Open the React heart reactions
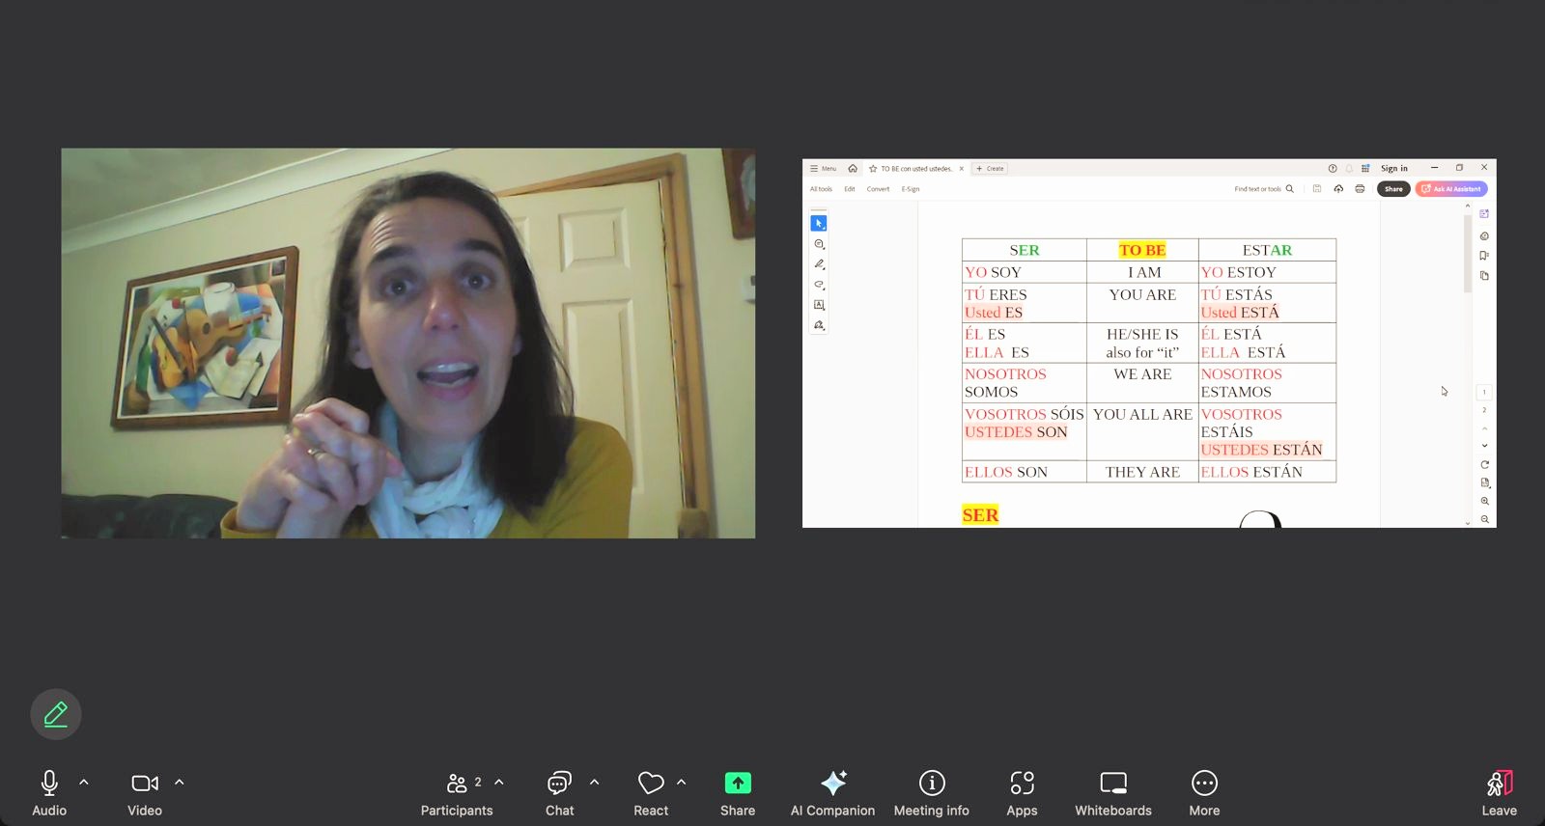Screen dimensions: 1545x826 point(651,793)
